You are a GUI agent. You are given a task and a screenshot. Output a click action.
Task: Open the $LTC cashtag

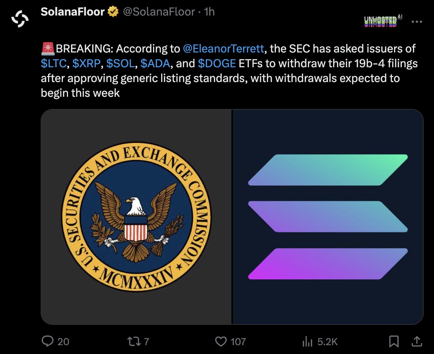[54, 63]
